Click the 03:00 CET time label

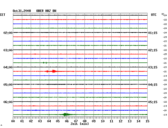8,50
